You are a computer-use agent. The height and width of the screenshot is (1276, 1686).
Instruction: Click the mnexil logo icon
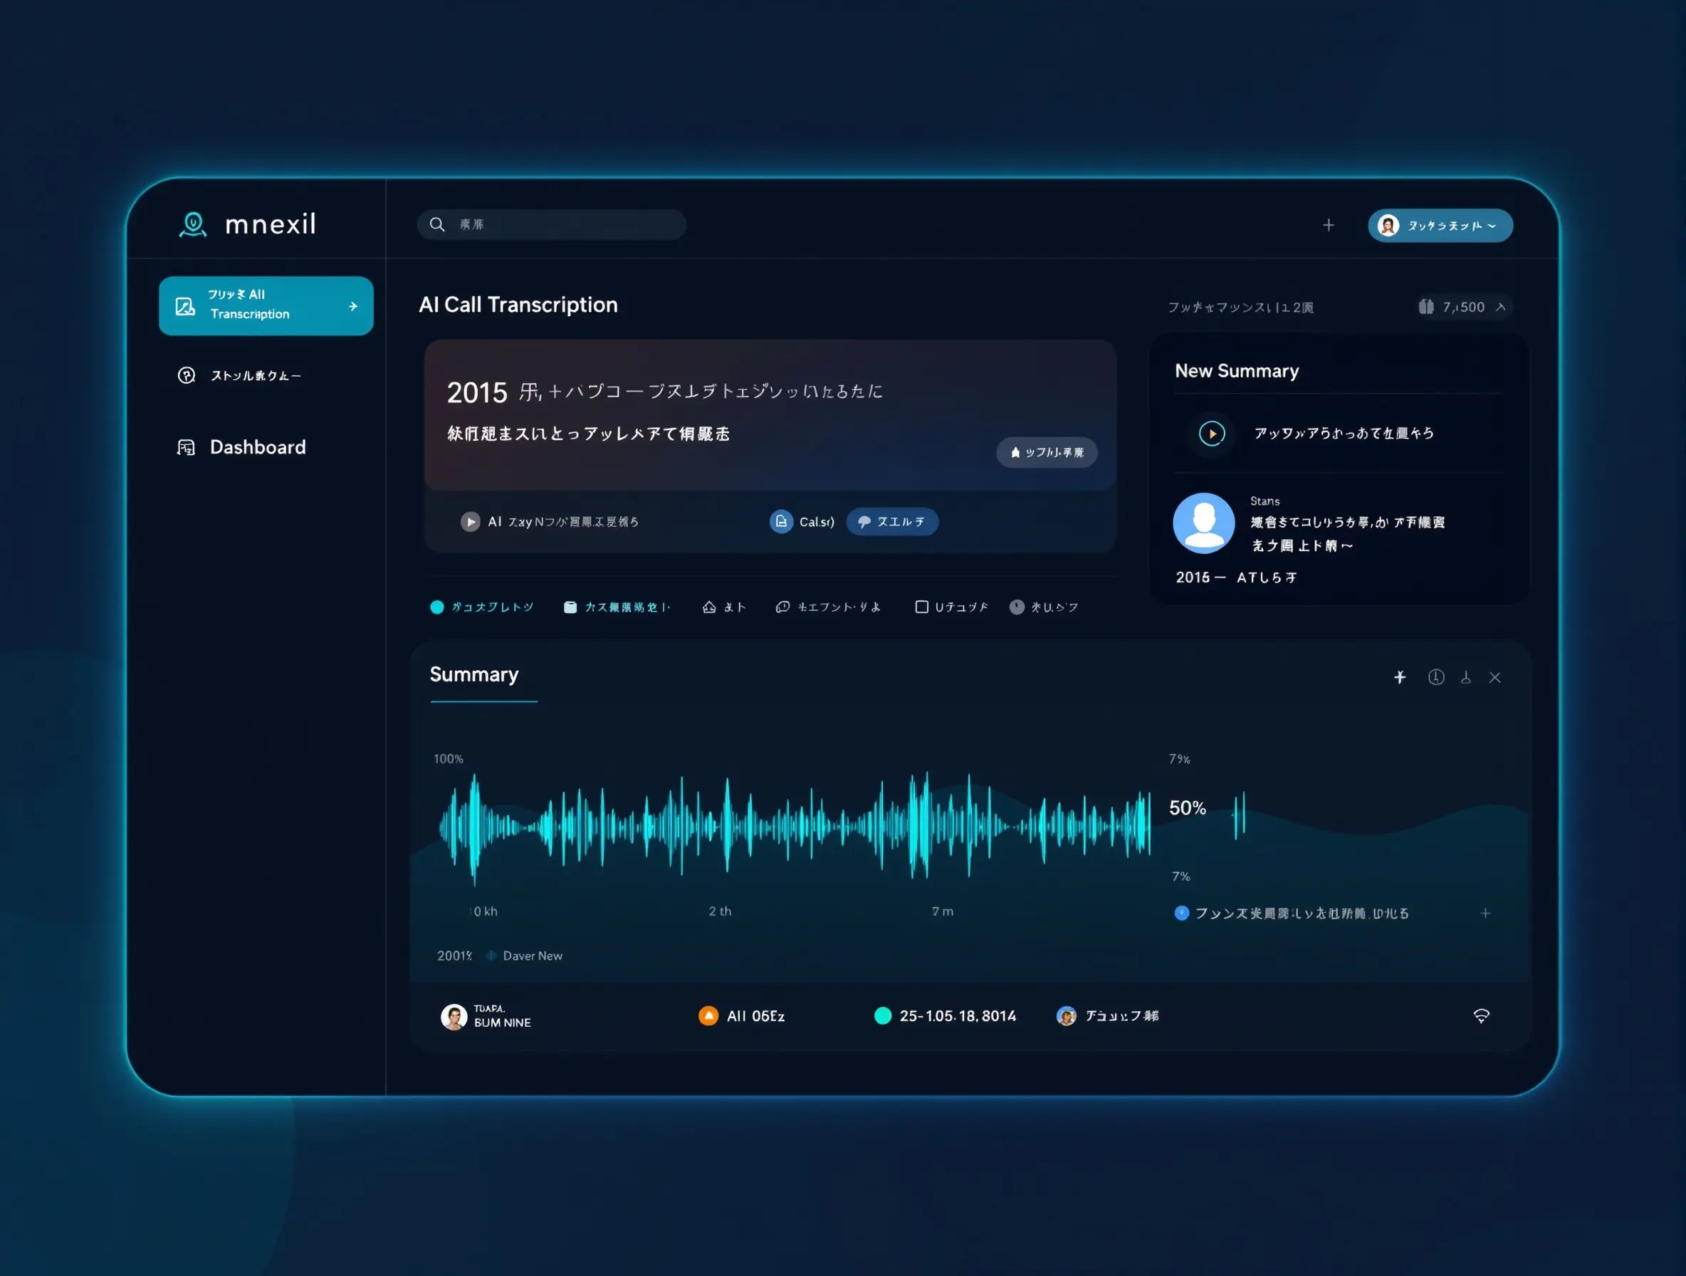pyautogui.click(x=193, y=225)
